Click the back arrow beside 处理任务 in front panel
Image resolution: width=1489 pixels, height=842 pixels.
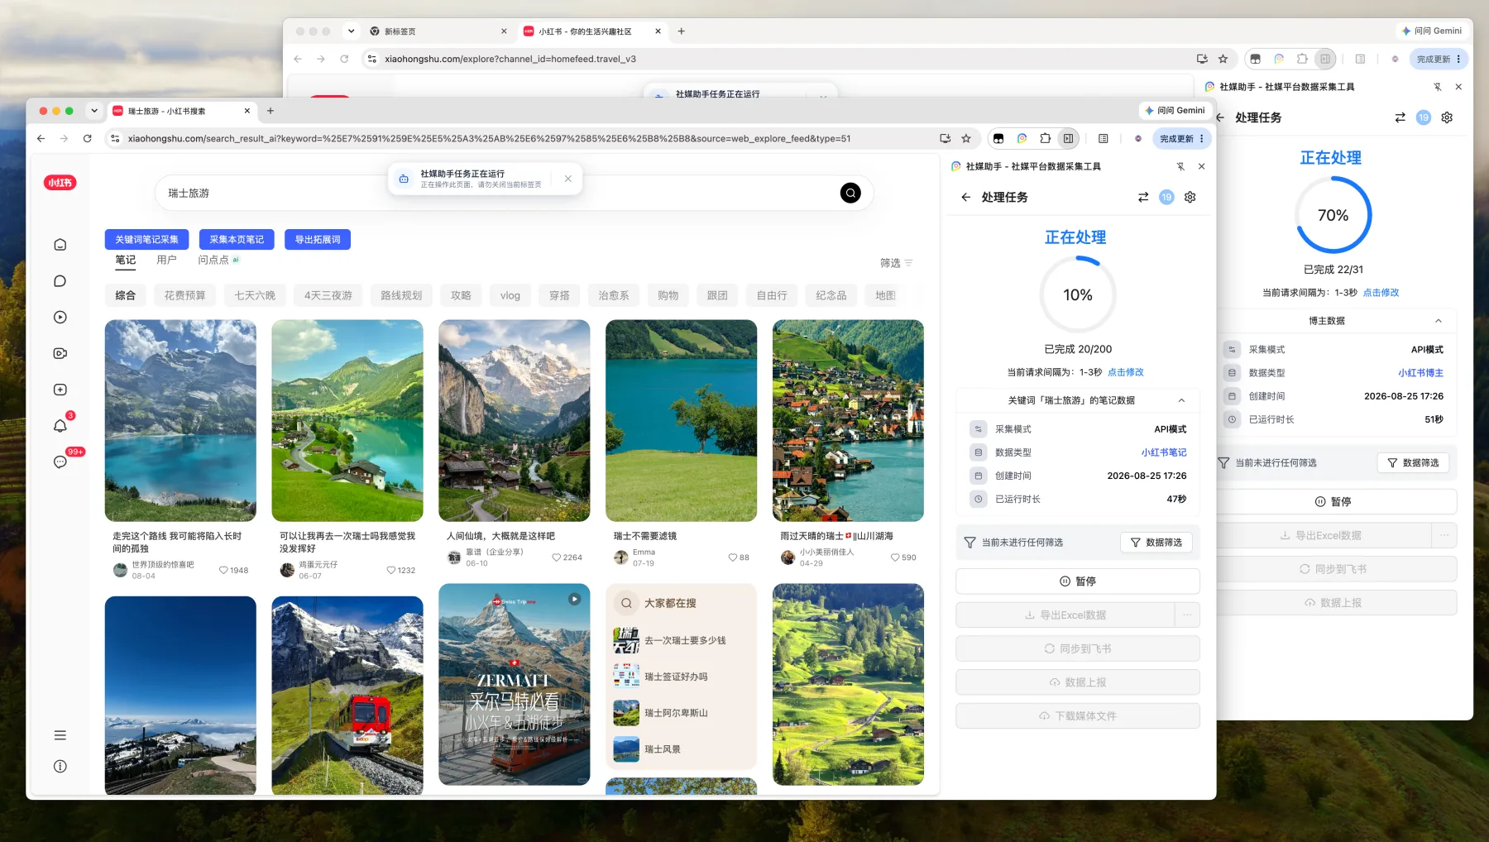point(965,198)
